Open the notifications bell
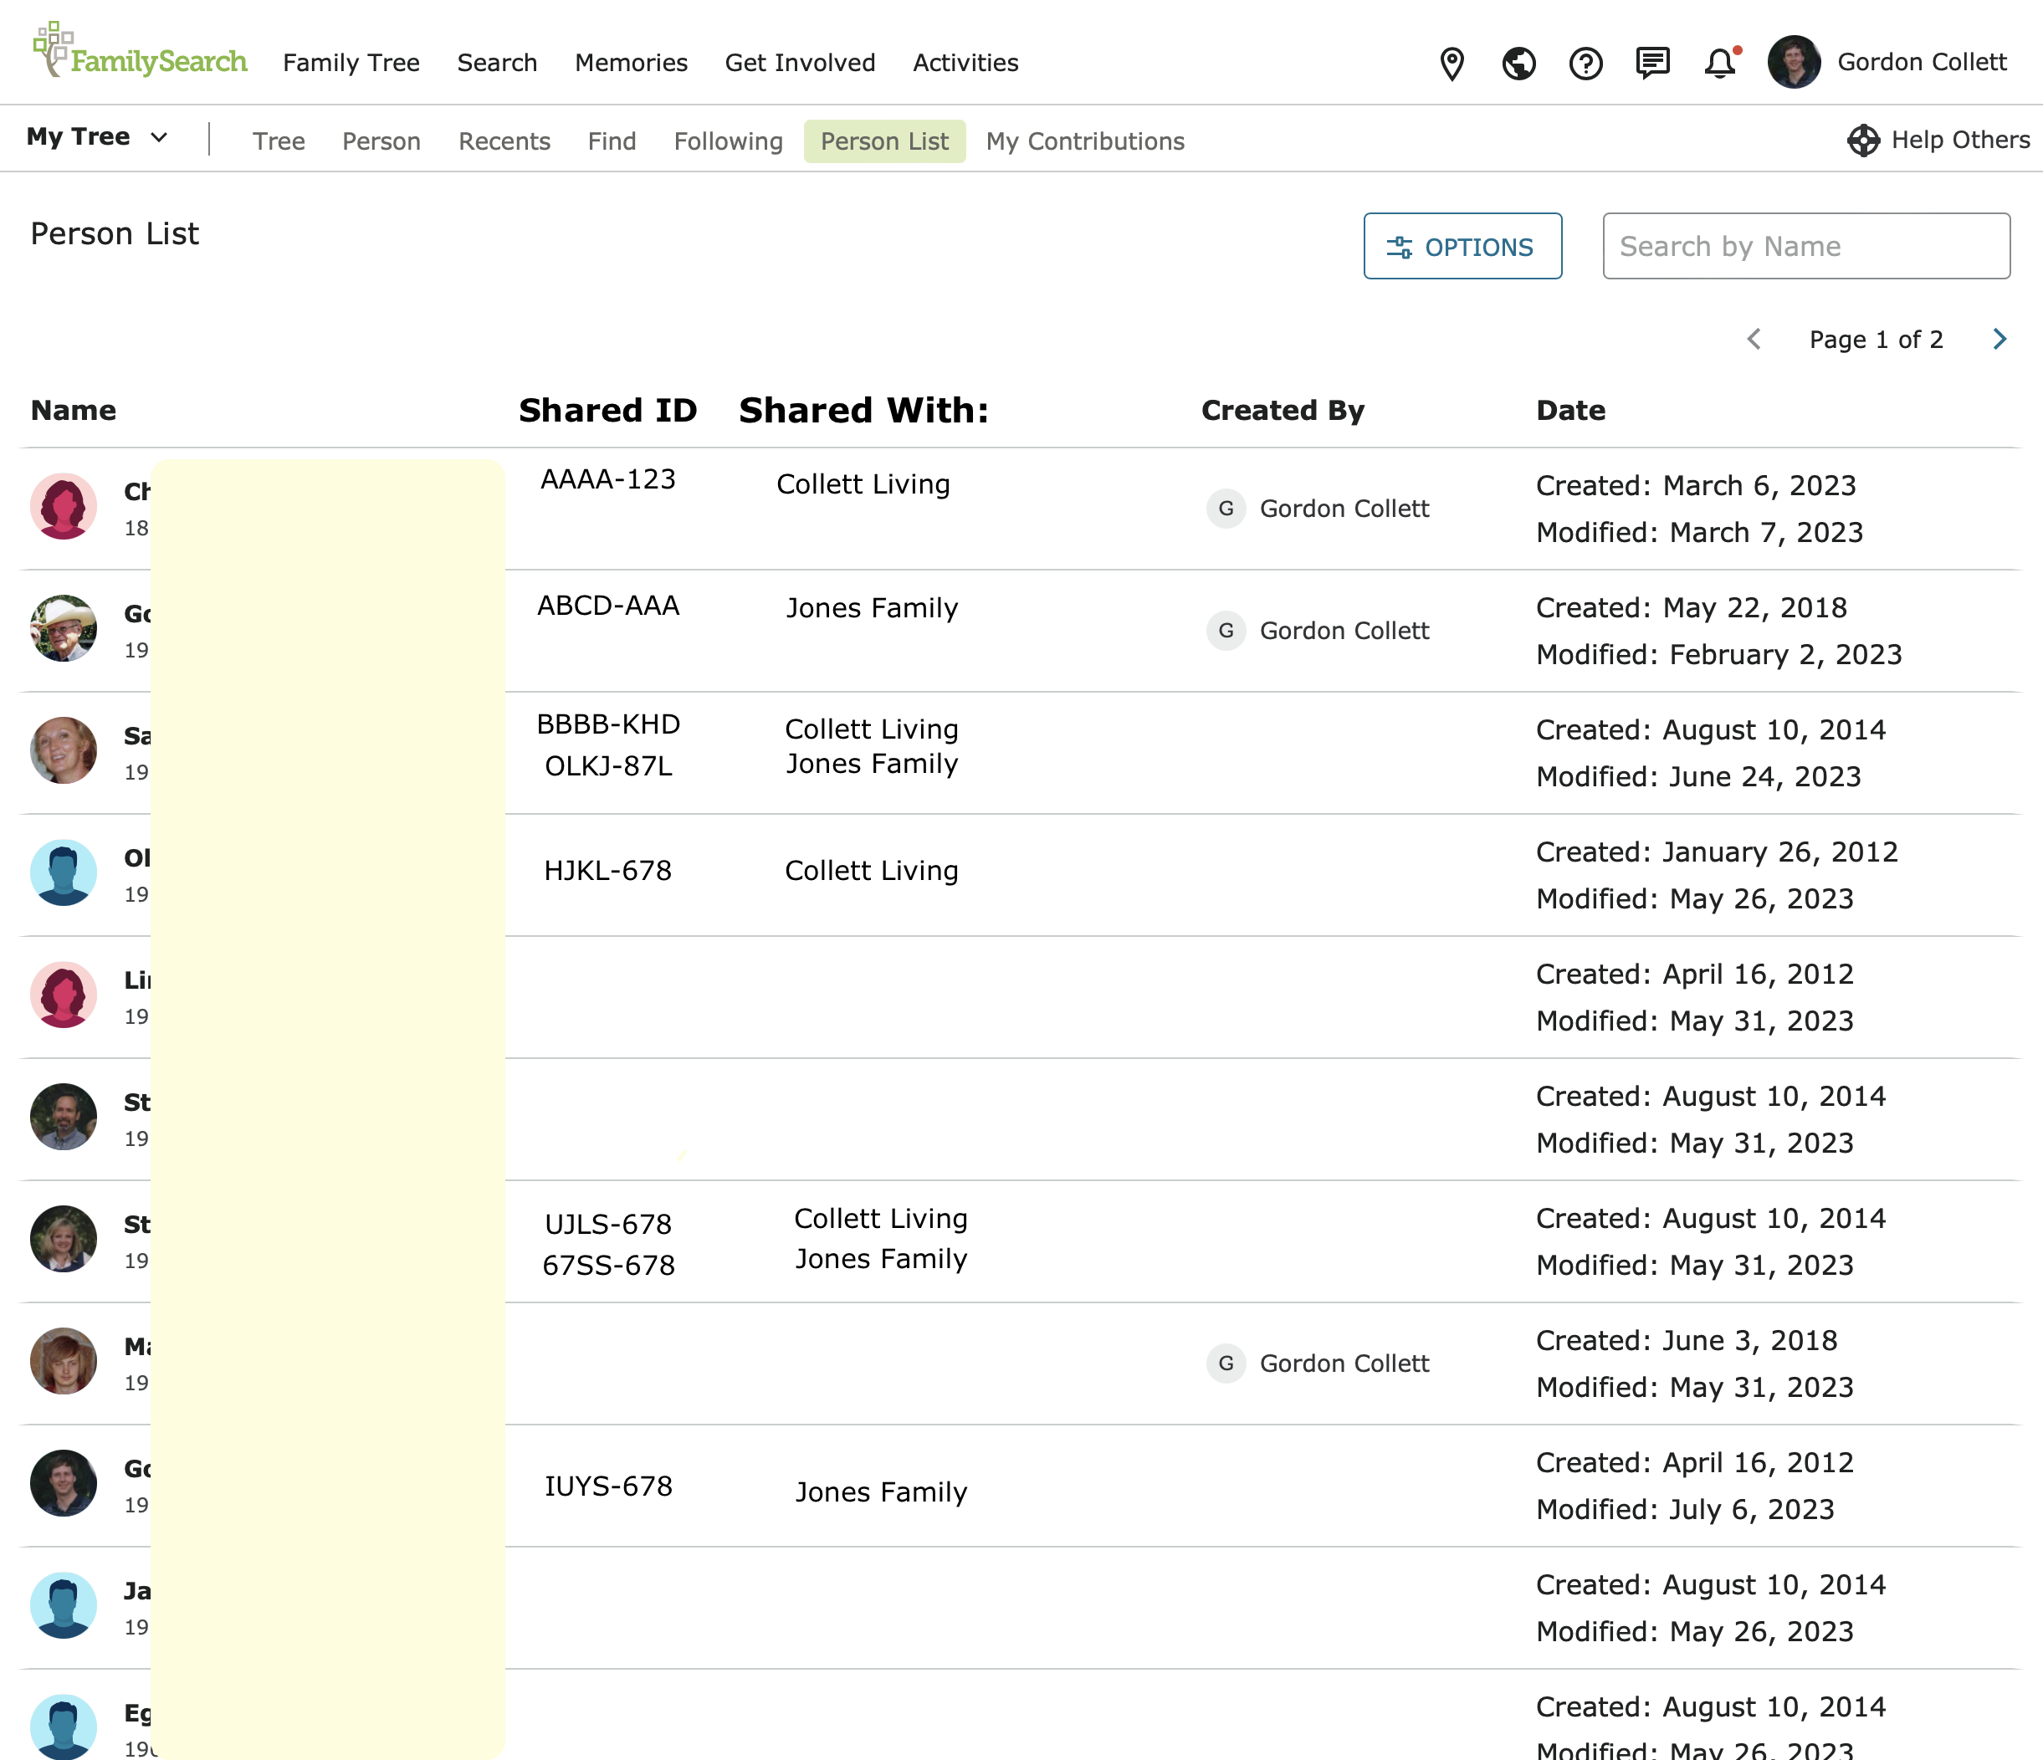Viewport: 2043px width, 1760px height. point(1719,63)
